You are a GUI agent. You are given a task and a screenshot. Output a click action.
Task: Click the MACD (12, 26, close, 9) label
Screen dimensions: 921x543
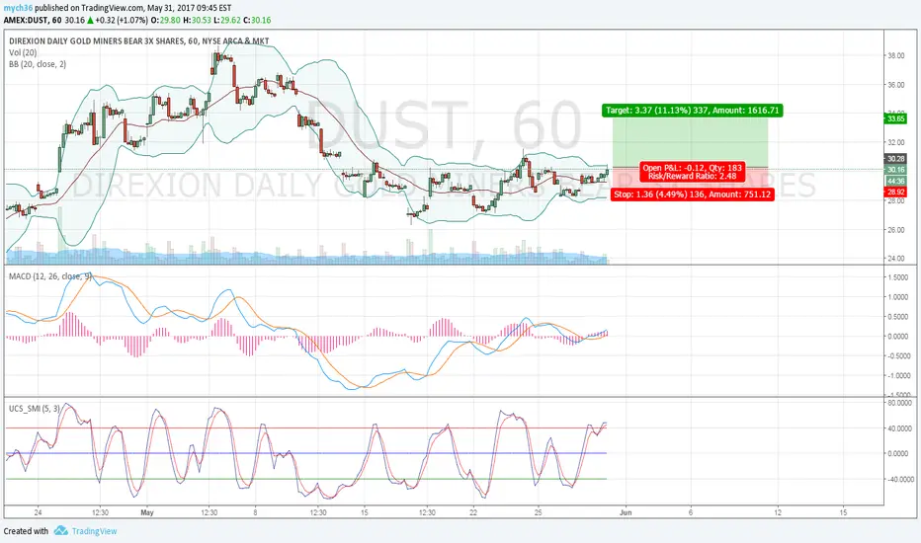50,275
